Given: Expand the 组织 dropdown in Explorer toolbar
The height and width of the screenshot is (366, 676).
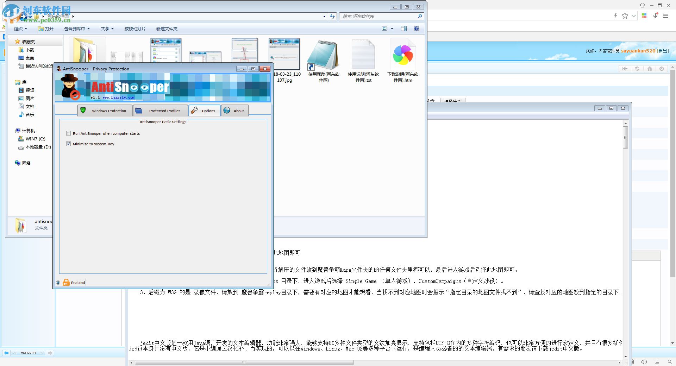Looking at the screenshot, I should point(20,29).
